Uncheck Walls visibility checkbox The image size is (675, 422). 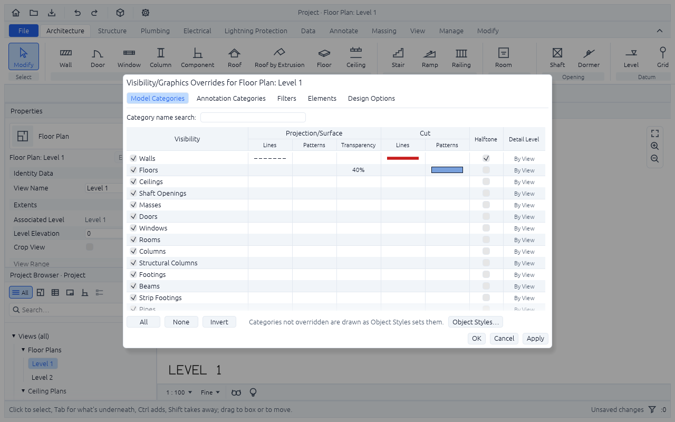[x=133, y=158]
